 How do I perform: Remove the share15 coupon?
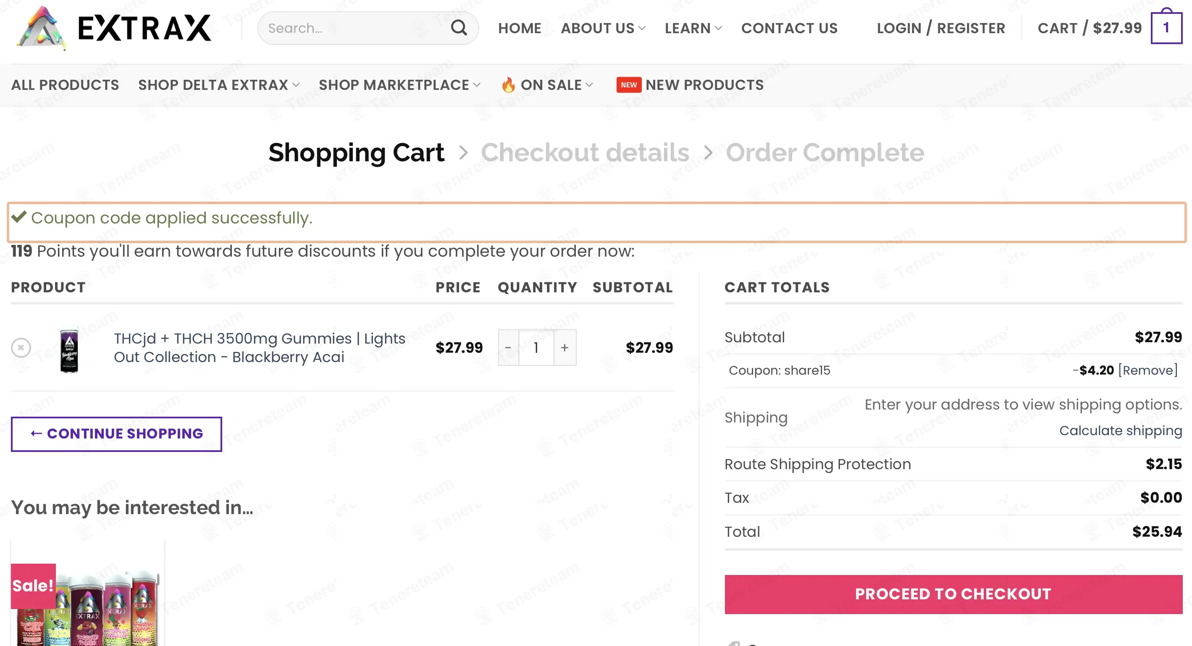(1148, 370)
